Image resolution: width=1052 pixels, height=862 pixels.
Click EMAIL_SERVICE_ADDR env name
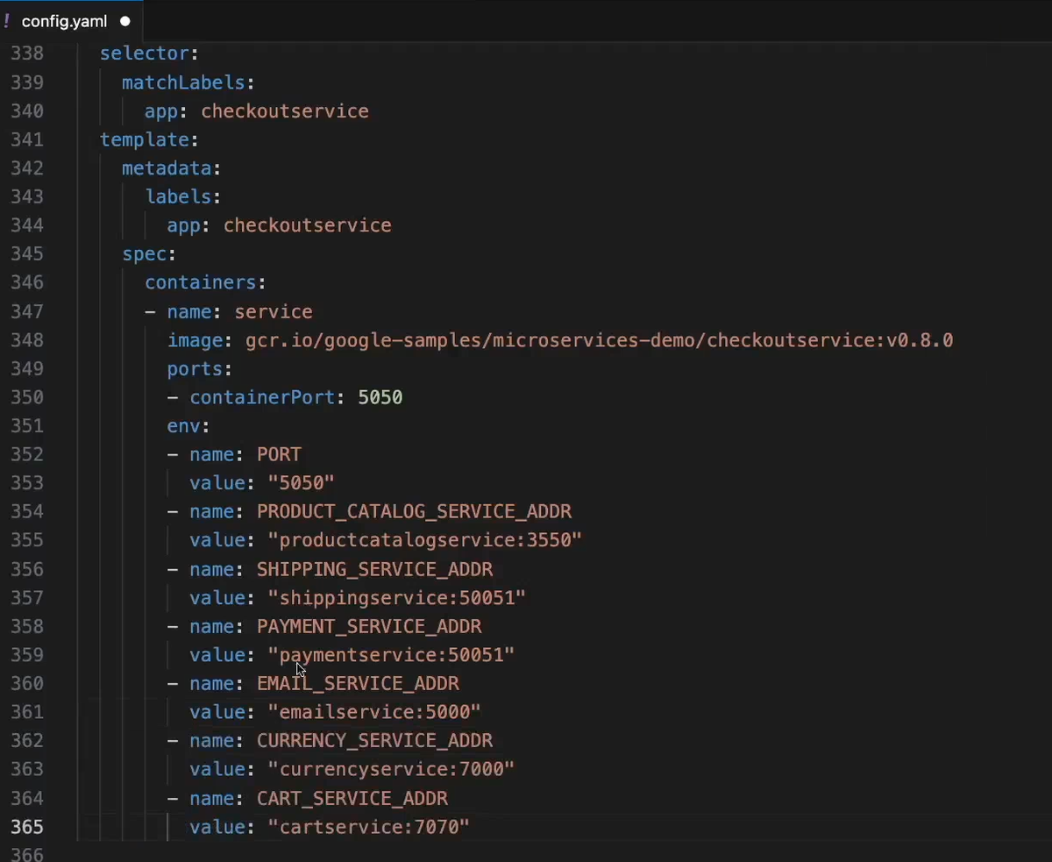coord(358,684)
